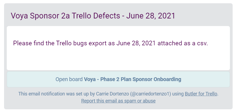Click June 28, 2021 in the message body

tap(136, 43)
